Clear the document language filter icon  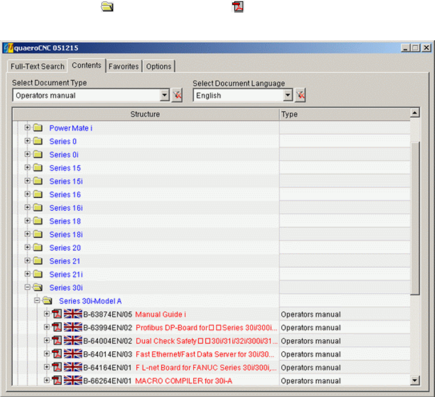point(300,96)
